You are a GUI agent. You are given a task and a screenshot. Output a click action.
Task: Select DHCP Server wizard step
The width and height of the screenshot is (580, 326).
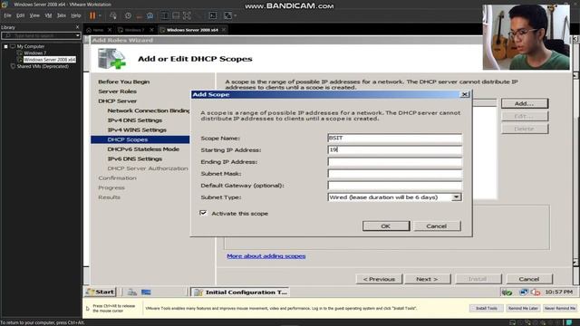click(x=117, y=101)
